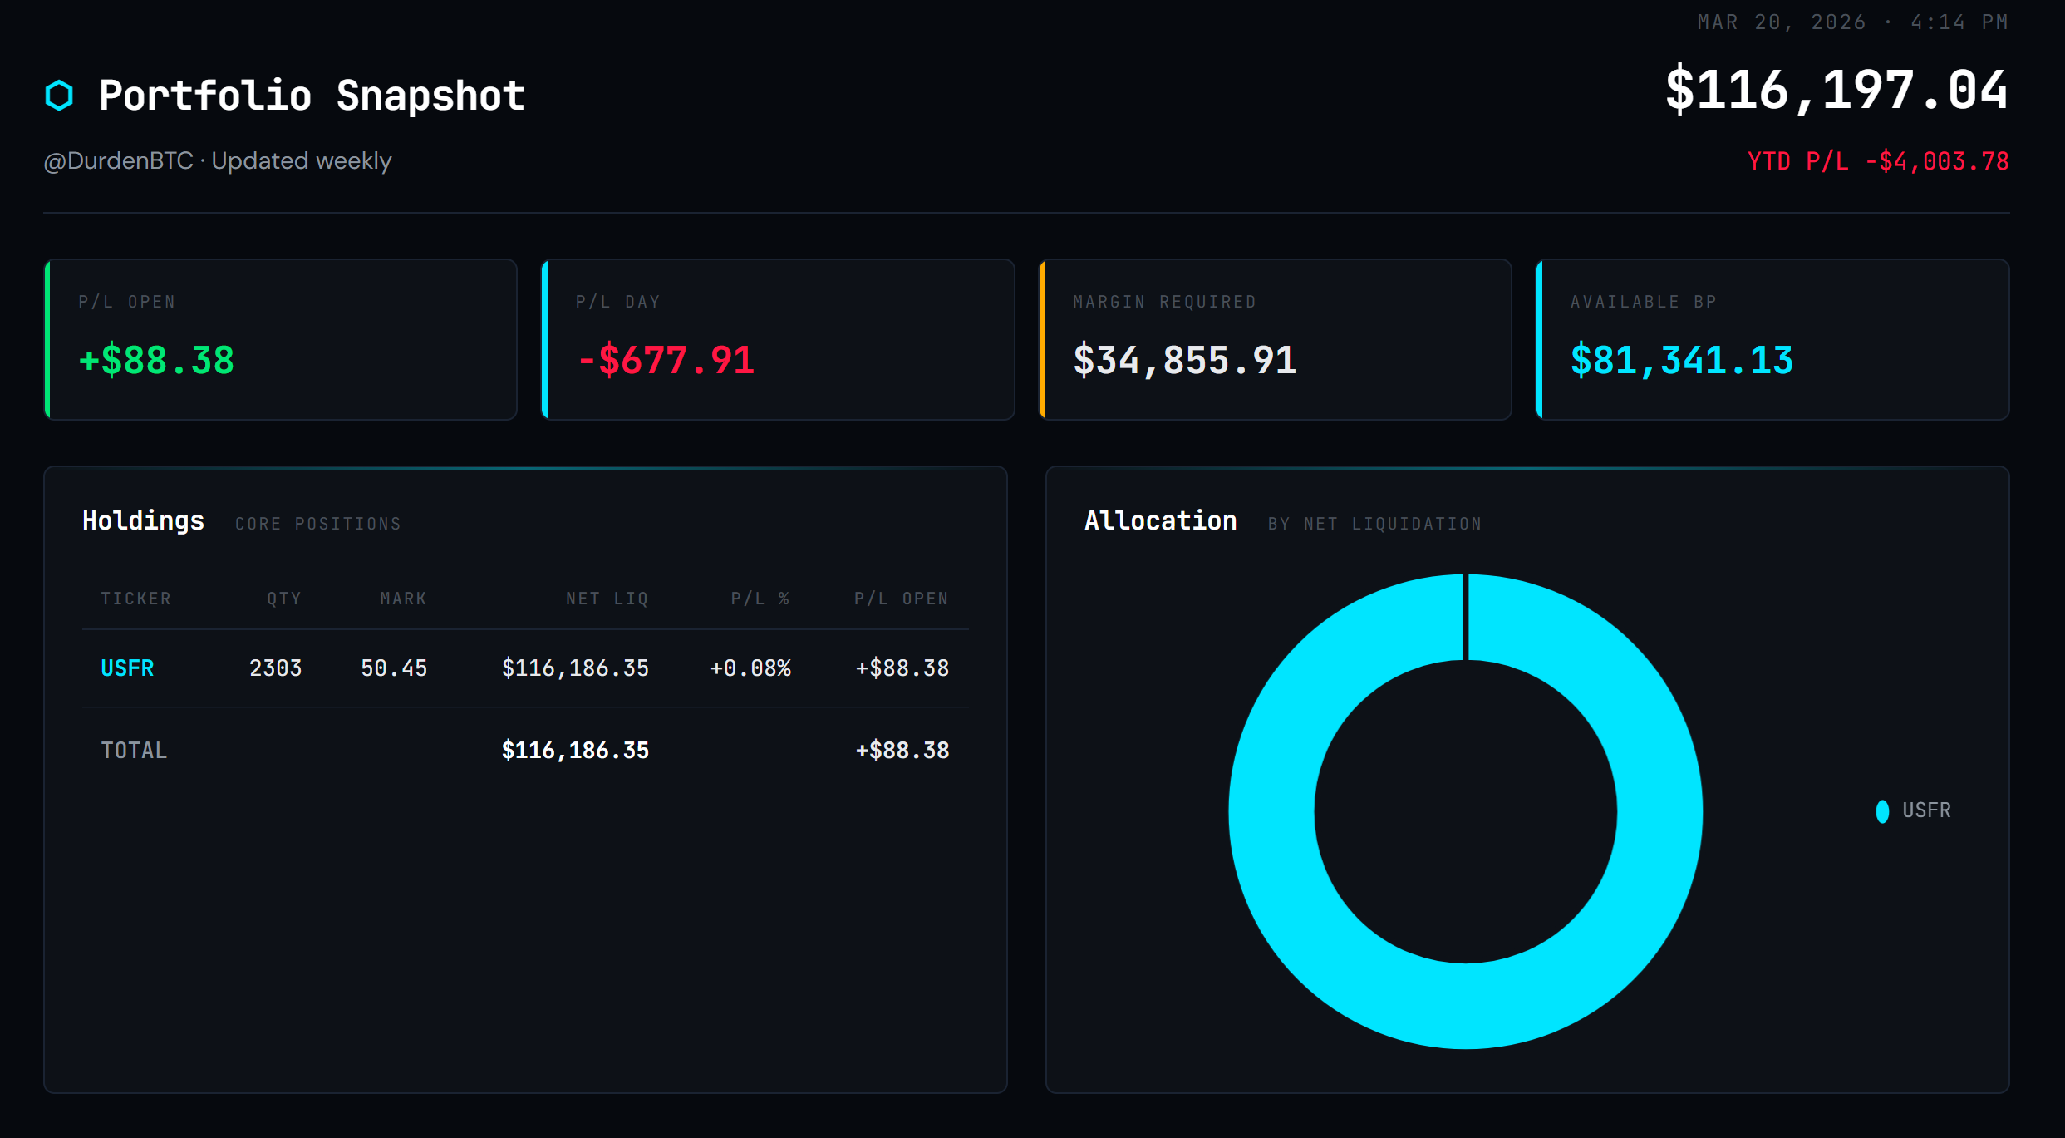The height and width of the screenshot is (1138, 2065).
Task: Click the cyan donut chart ring
Action: 1270,810
